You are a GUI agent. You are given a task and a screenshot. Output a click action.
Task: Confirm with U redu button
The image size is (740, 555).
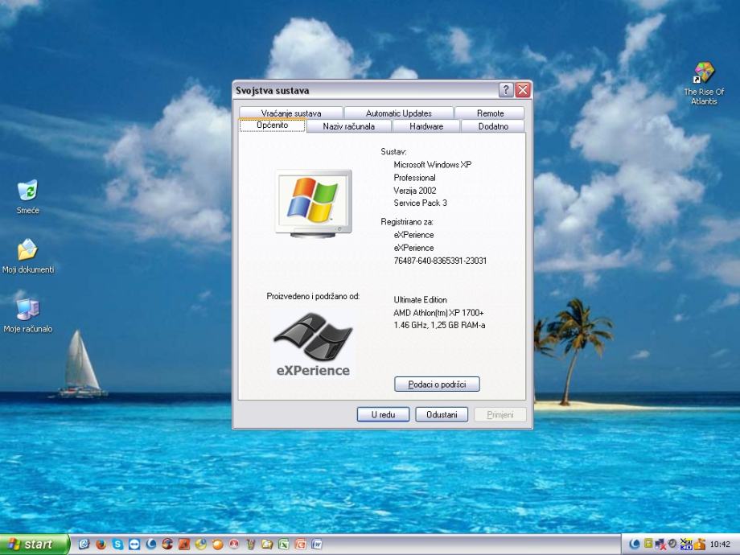pyautogui.click(x=383, y=414)
